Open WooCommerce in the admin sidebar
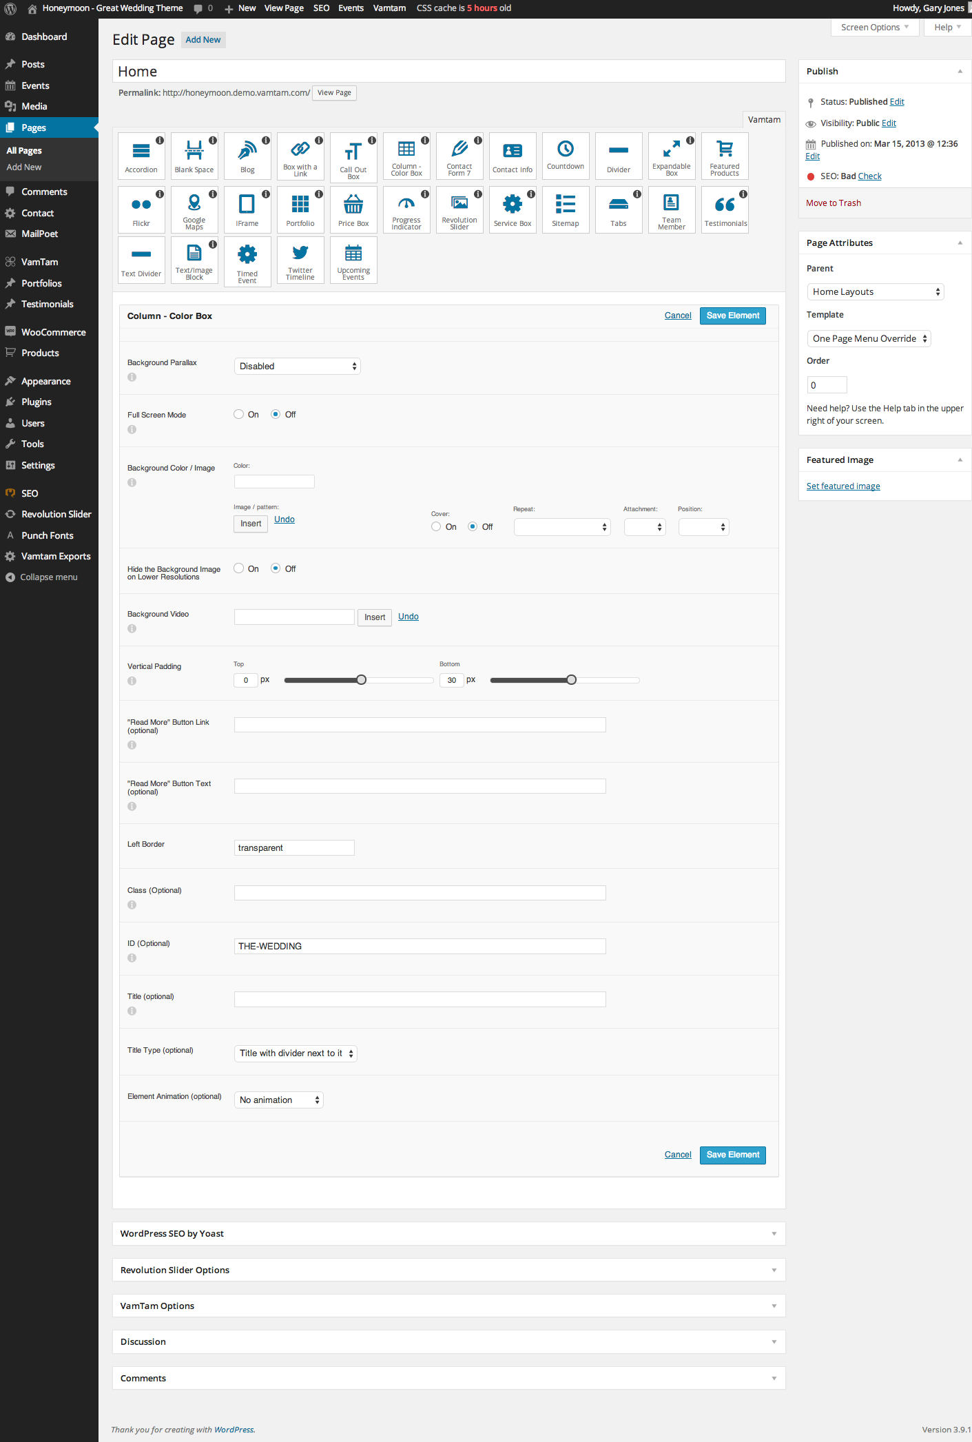 [53, 332]
